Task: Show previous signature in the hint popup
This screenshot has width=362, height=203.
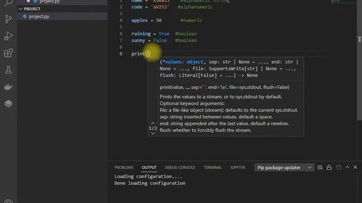Action: [153, 123]
